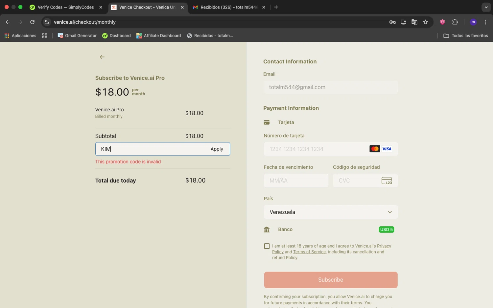493x308 pixels.
Task: Open Todos los favoritos folder
Action: [466, 35]
